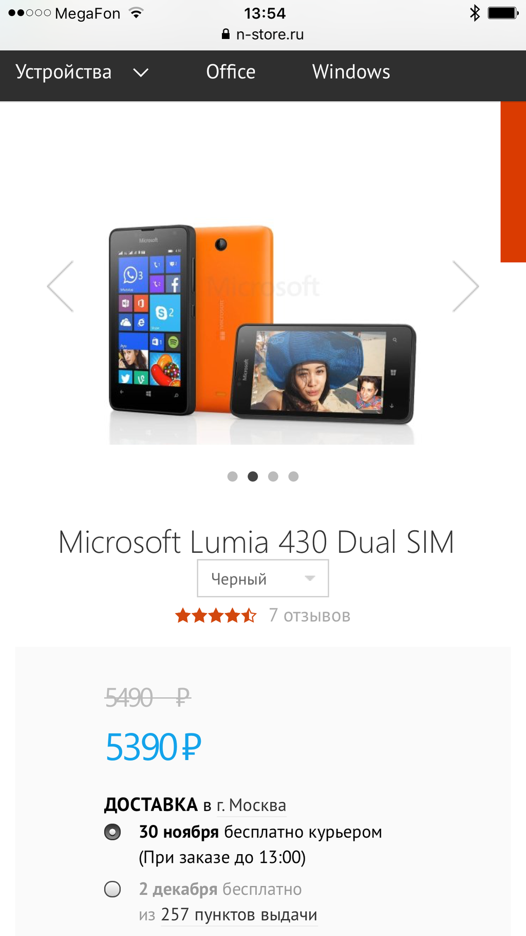The width and height of the screenshot is (526, 936).
Task: Jump to third carousel image dot
Action: pyautogui.click(x=273, y=476)
